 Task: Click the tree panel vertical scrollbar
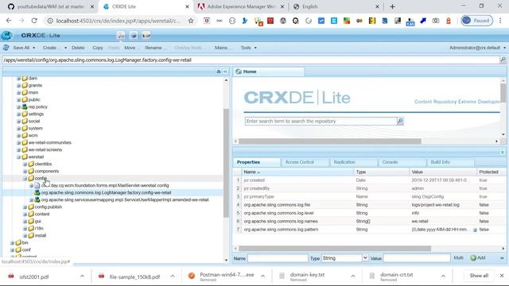(226, 163)
